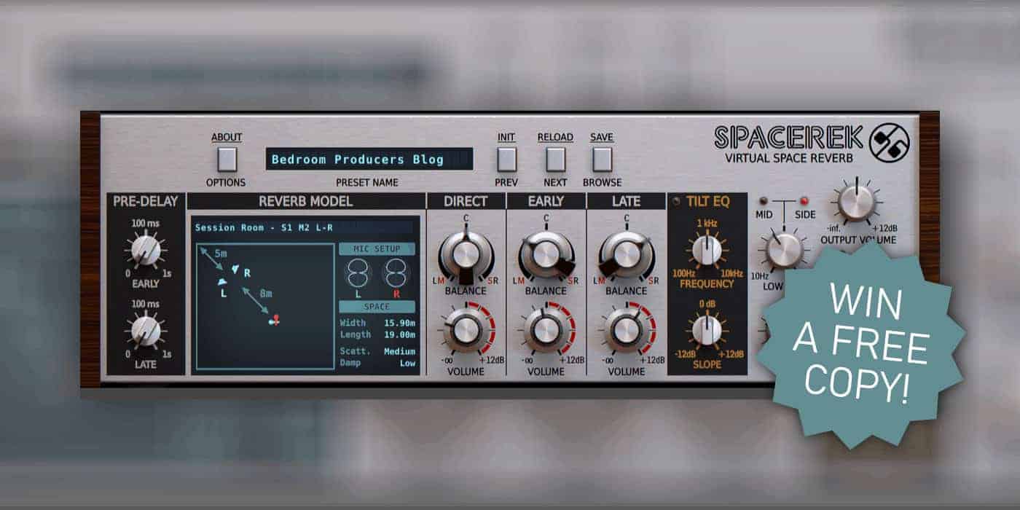Click the L microphone marker in room view

pyautogui.click(x=223, y=282)
